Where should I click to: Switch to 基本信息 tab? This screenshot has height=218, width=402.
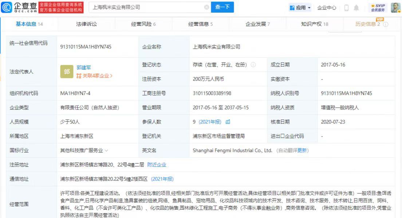click(29, 24)
